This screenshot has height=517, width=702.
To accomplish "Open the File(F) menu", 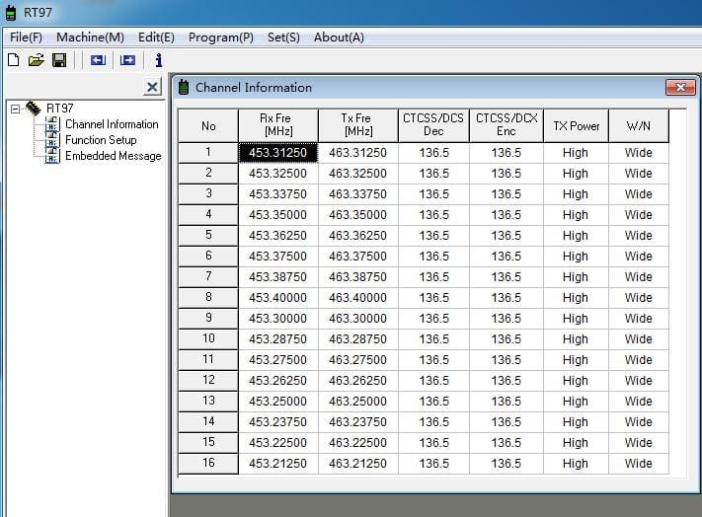I will pyautogui.click(x=27, y=37).
